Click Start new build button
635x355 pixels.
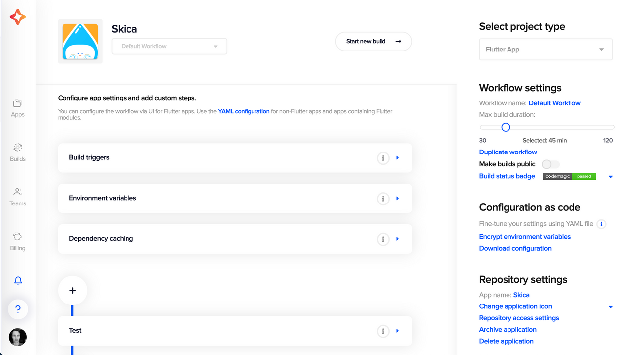(374, 42)
